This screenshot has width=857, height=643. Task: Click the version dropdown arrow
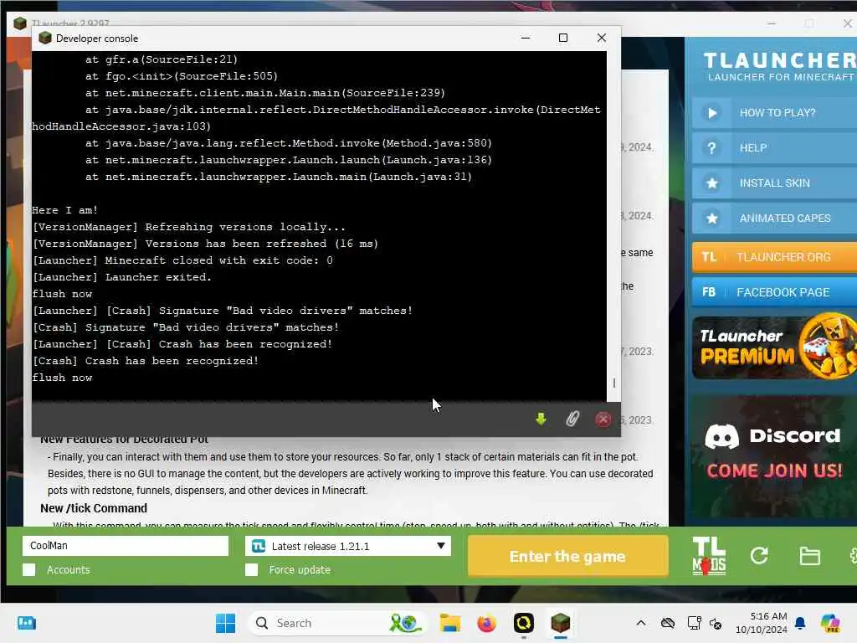point(440,546)
